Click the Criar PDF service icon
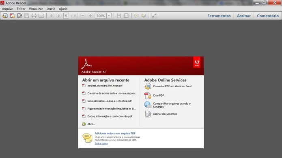Viewport: 282px width, 158px height. (x=148, y=96)
